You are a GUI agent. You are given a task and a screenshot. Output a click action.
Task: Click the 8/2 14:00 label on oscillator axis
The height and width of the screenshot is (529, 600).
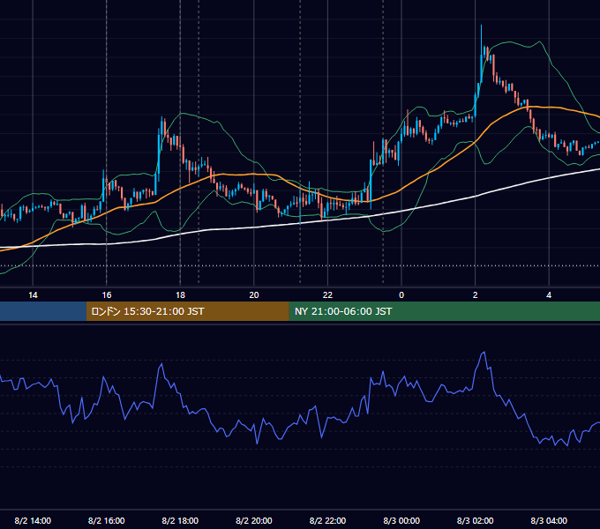click(x=33, y=520)
